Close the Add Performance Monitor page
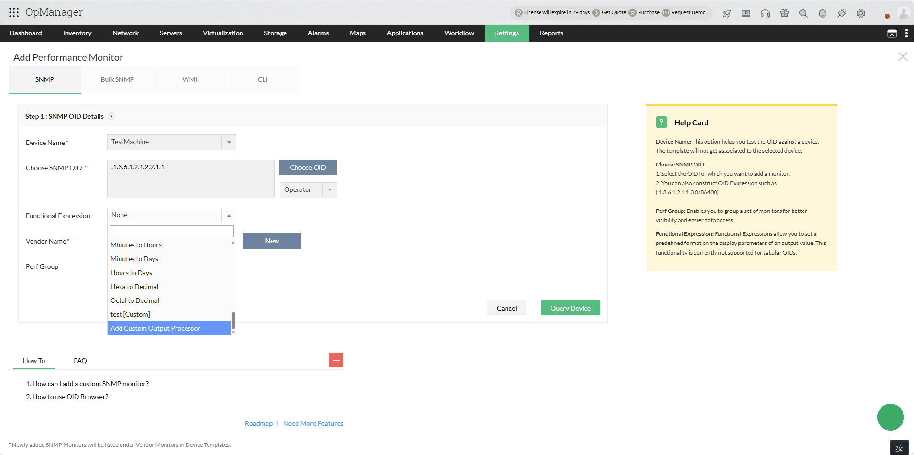 [903, 56]
